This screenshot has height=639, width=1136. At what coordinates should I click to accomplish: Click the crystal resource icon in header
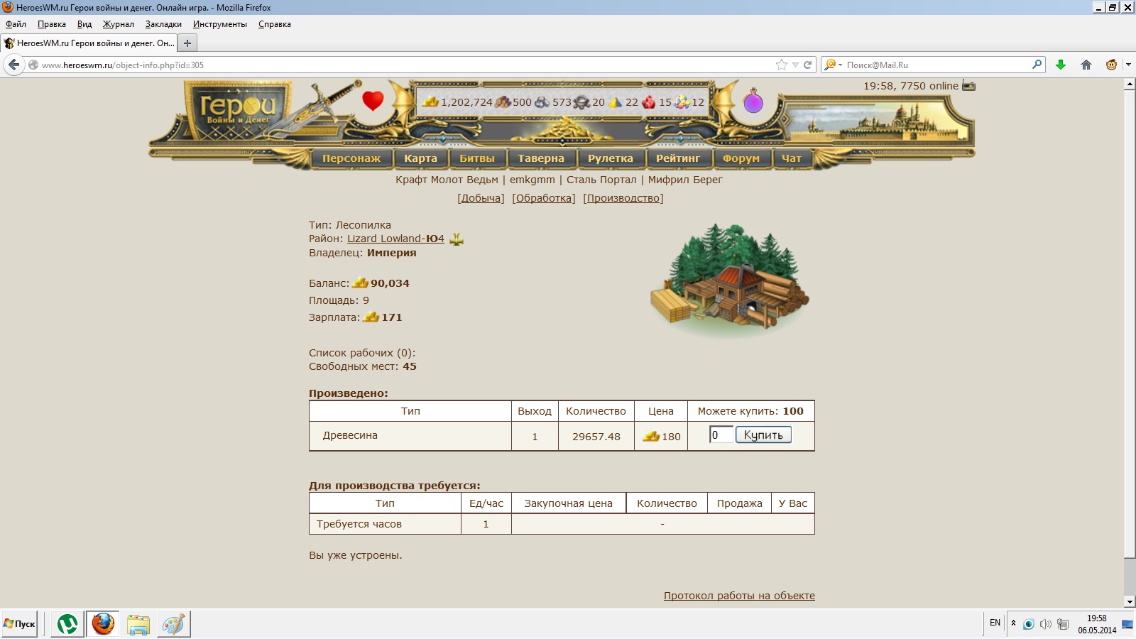(x=649, y=102)
